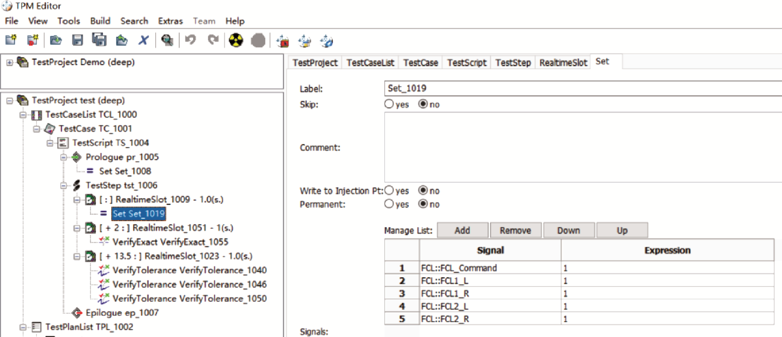Image resolution: width=782 pixels, height=337 pixels.
Task: Select the FCL::FCL2_R signal cell
Action: 490,319
